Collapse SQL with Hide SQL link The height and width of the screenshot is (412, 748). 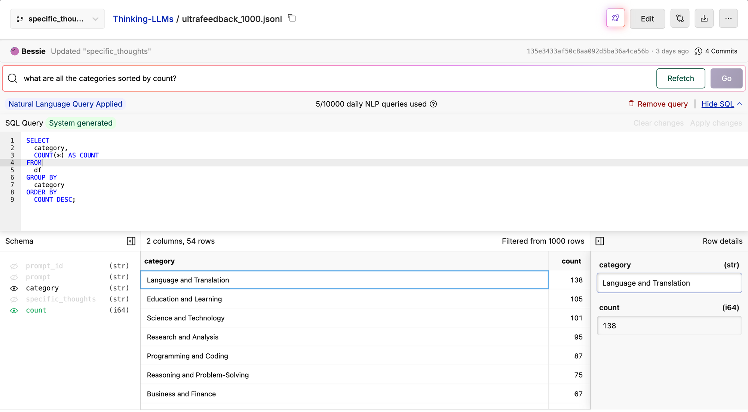click(717, 104)
